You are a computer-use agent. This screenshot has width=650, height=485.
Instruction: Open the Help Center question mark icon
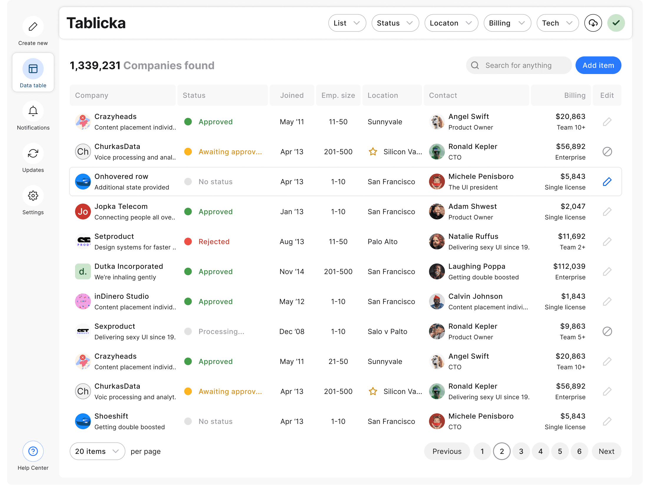coord(33,451)
